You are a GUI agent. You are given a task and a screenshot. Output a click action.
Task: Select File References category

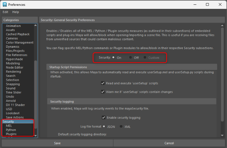coord(16,55)
